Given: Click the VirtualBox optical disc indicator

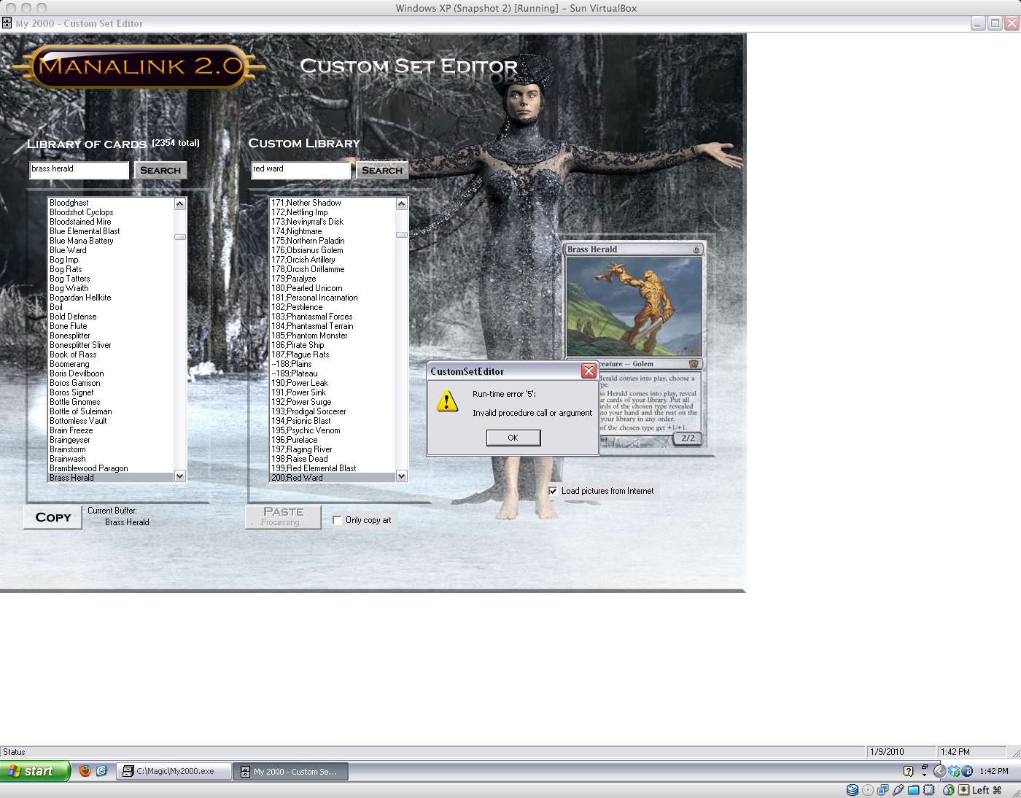Looking at the screenshot, I should (868, 790).
